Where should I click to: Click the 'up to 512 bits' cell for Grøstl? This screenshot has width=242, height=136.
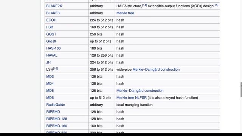click(x=102, y=41)
